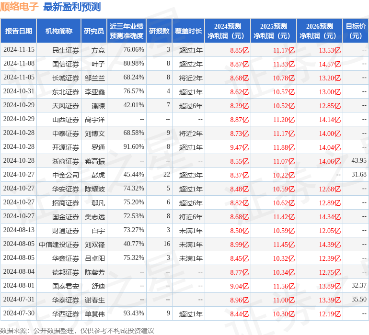Click the 35.50 target price
The height and width of the screenshot is (335, 369).
pos(359,299)
